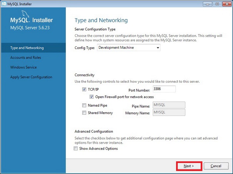Click the Next button
This screenshot has height=174, width=233.
[189, 166]
